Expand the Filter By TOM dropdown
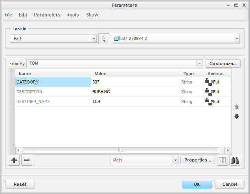 [199, 63]
